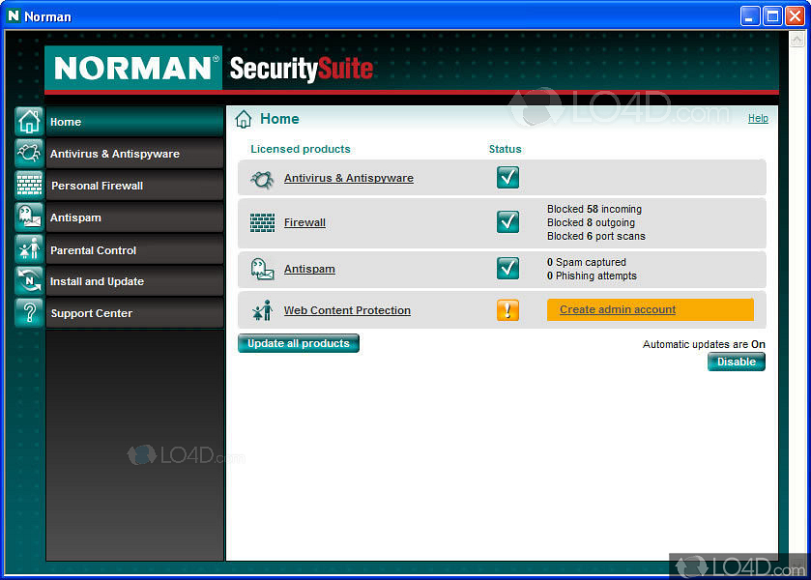Select the ghost-envelope Antispam icon in sidebar

tap(29, 217)
